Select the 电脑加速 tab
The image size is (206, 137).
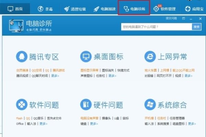pyautogui.click(x=104, y=9)
